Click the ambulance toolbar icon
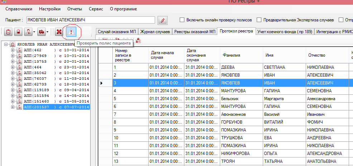This screenshot has height=166, width=353. click(42, 32)
